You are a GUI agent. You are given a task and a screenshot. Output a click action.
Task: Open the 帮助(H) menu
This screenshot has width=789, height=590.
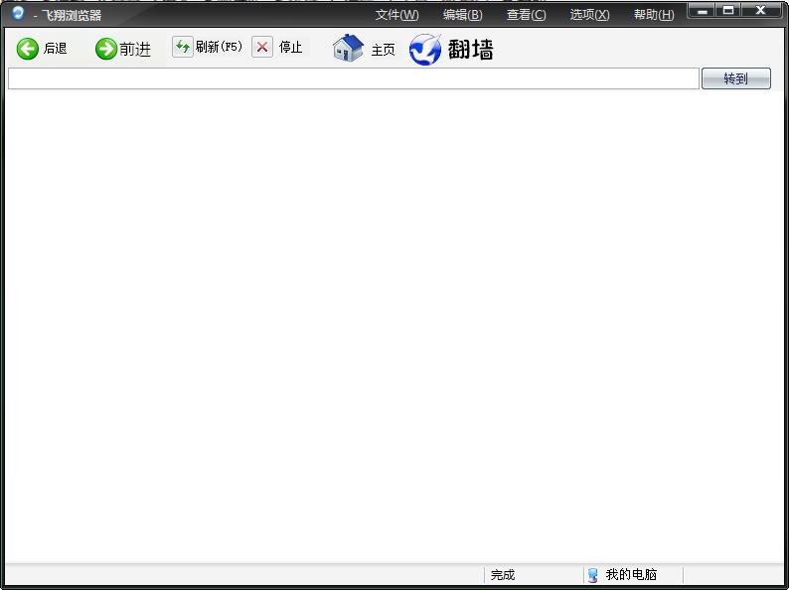click(x=654, y=15)
